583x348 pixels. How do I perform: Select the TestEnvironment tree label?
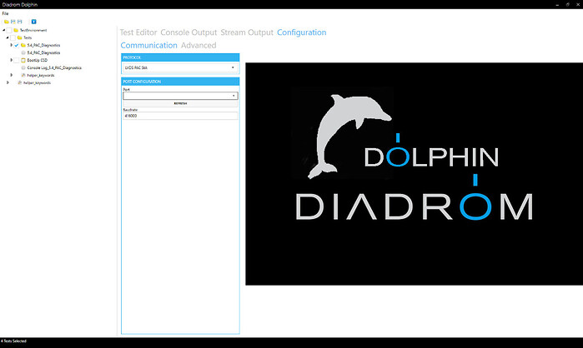click(x=33, y=31)
